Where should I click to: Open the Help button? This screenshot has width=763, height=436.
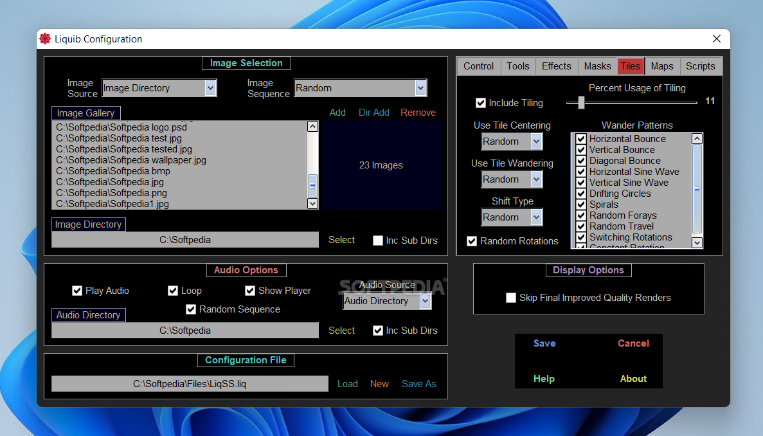[544, 379]
